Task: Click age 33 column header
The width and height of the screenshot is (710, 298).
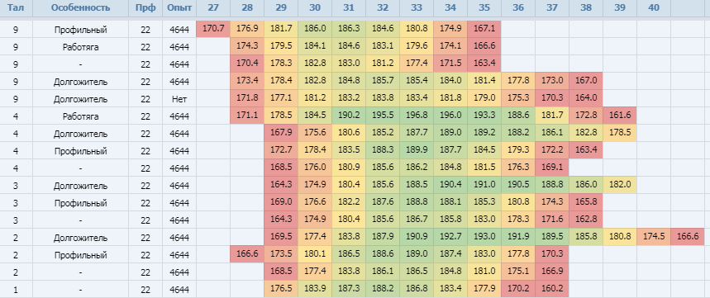Action: 417,7
